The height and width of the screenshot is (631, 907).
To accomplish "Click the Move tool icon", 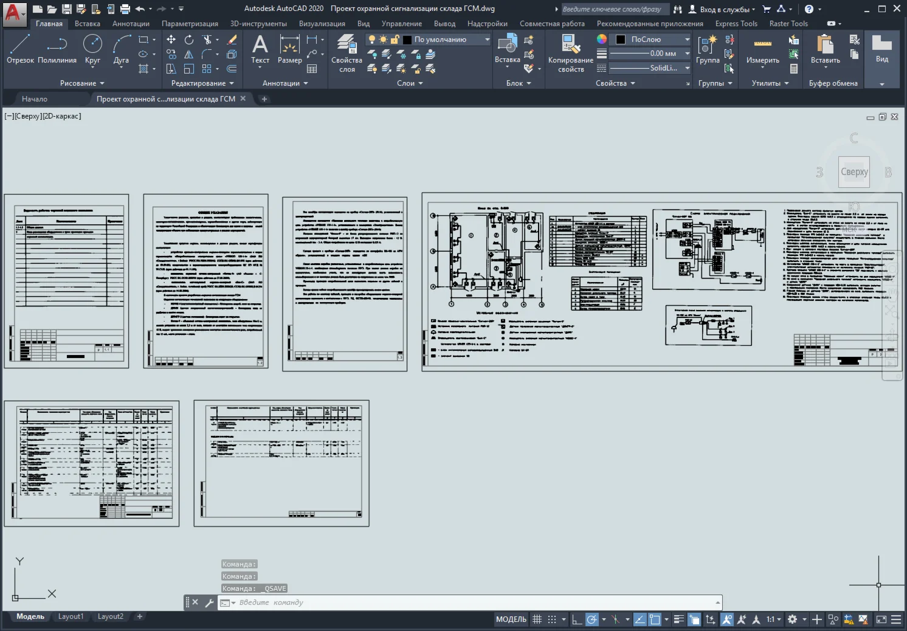I will pos(171,40).
